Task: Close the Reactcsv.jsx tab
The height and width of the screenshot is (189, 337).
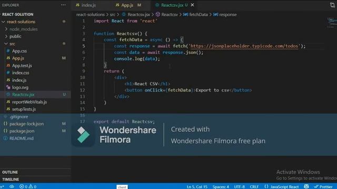Action: click(192, 5)
